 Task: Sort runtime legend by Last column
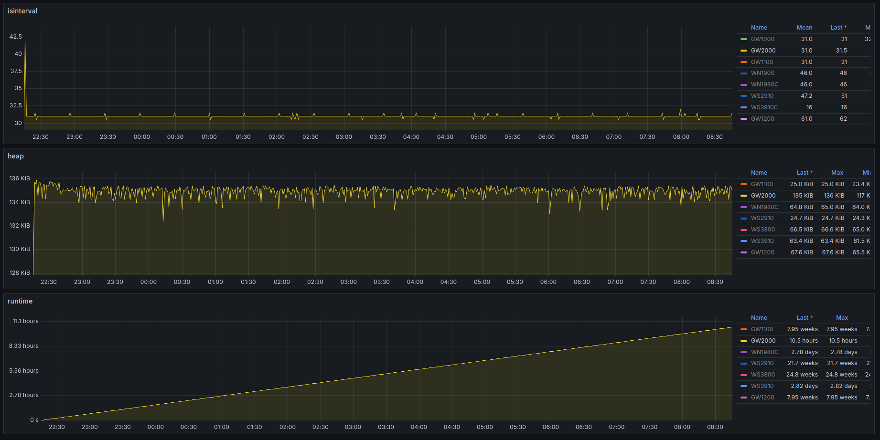pyautogui.click(x=804, y=318)
